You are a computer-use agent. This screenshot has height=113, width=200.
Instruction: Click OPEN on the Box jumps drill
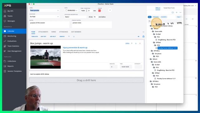click(127, 43)
